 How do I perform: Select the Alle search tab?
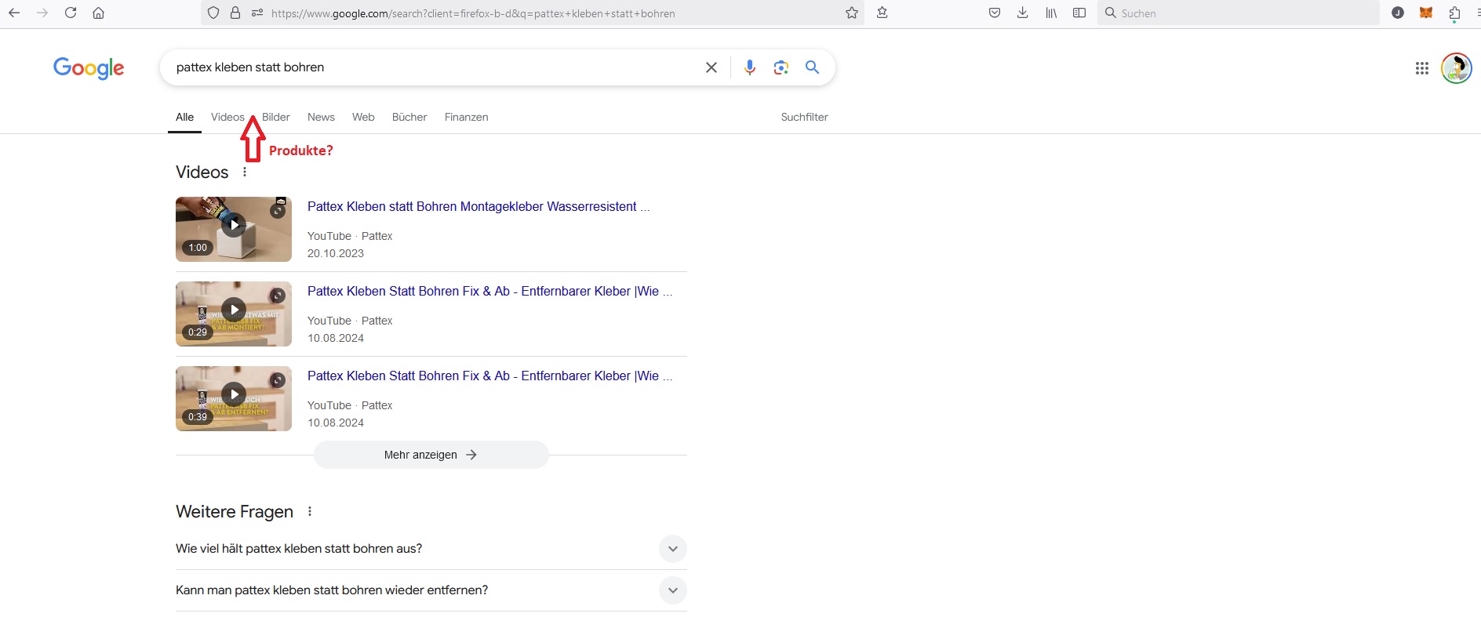[x=184, y=117]
